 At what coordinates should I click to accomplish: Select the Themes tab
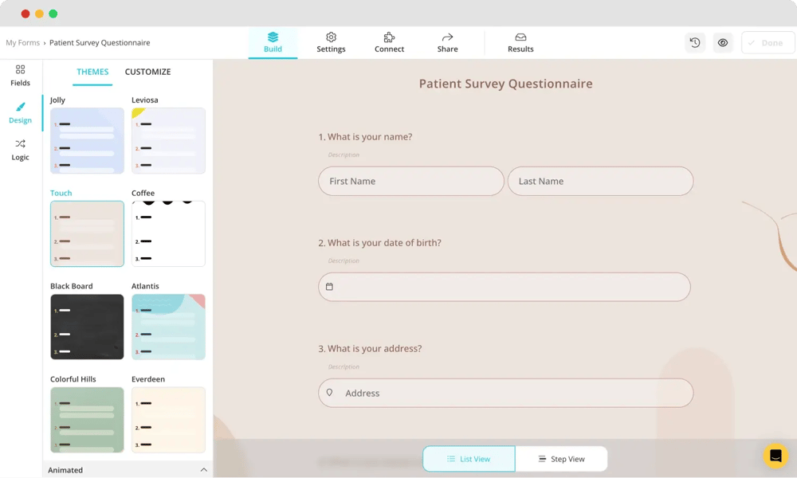(92, 72)
